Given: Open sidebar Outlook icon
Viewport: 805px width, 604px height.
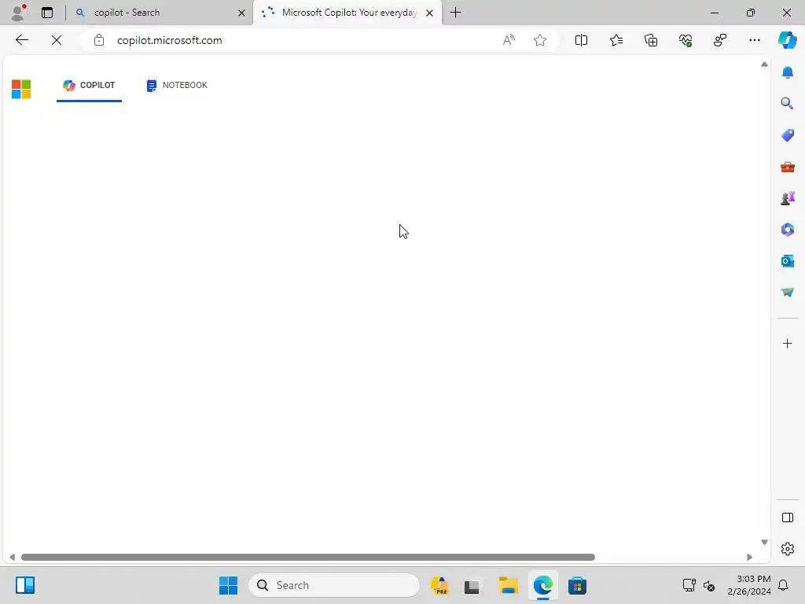Looking at the screenshot, I should (x=787, y=261).
